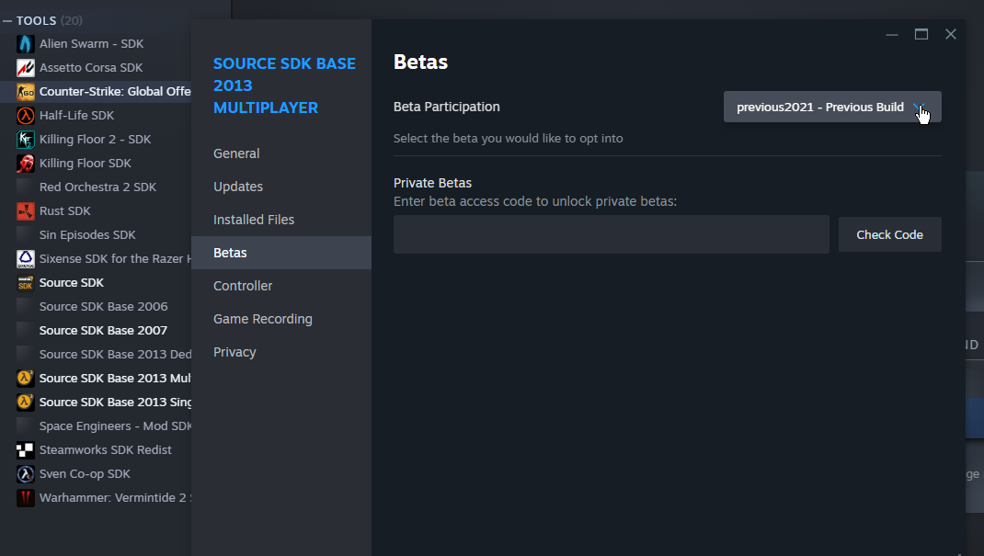The image size is (984, 556).
Task: Select Source SDK Base 2013 Dedicated Server
Action: 116,354
